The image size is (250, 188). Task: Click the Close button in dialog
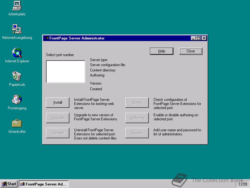(x=191, y=51)
